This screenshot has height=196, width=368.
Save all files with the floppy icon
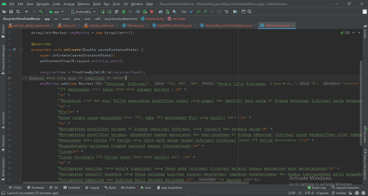click(x=11, y=12)
